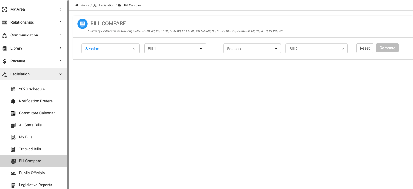Viewport: 413px width, 189px height.
Task: Go to My Bills
Action: 33,137
